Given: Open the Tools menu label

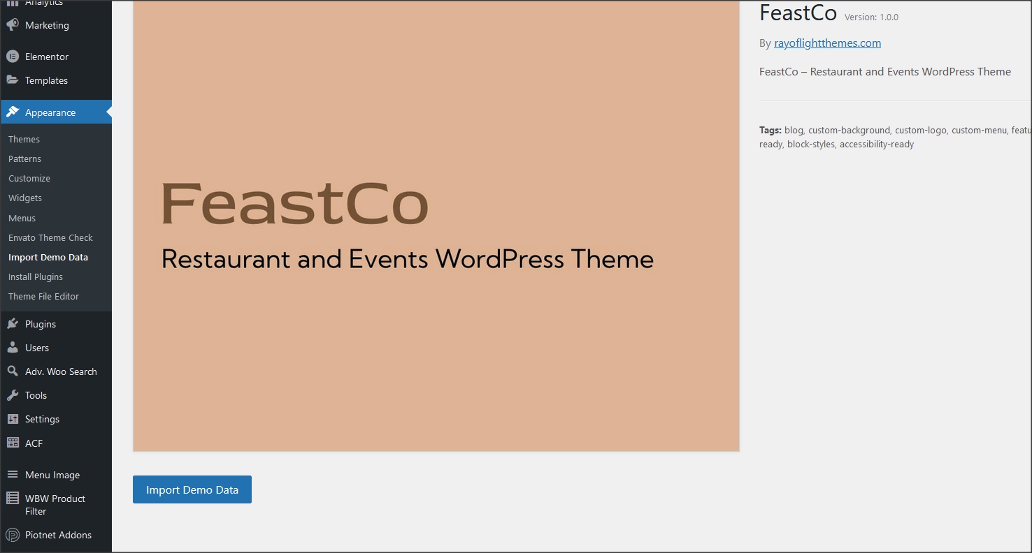Looking at the screenshot, I should [36, 395].
